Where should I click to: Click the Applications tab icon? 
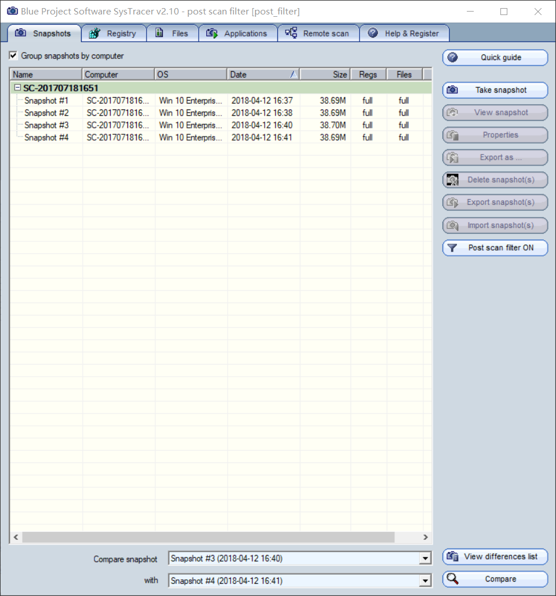212,33
